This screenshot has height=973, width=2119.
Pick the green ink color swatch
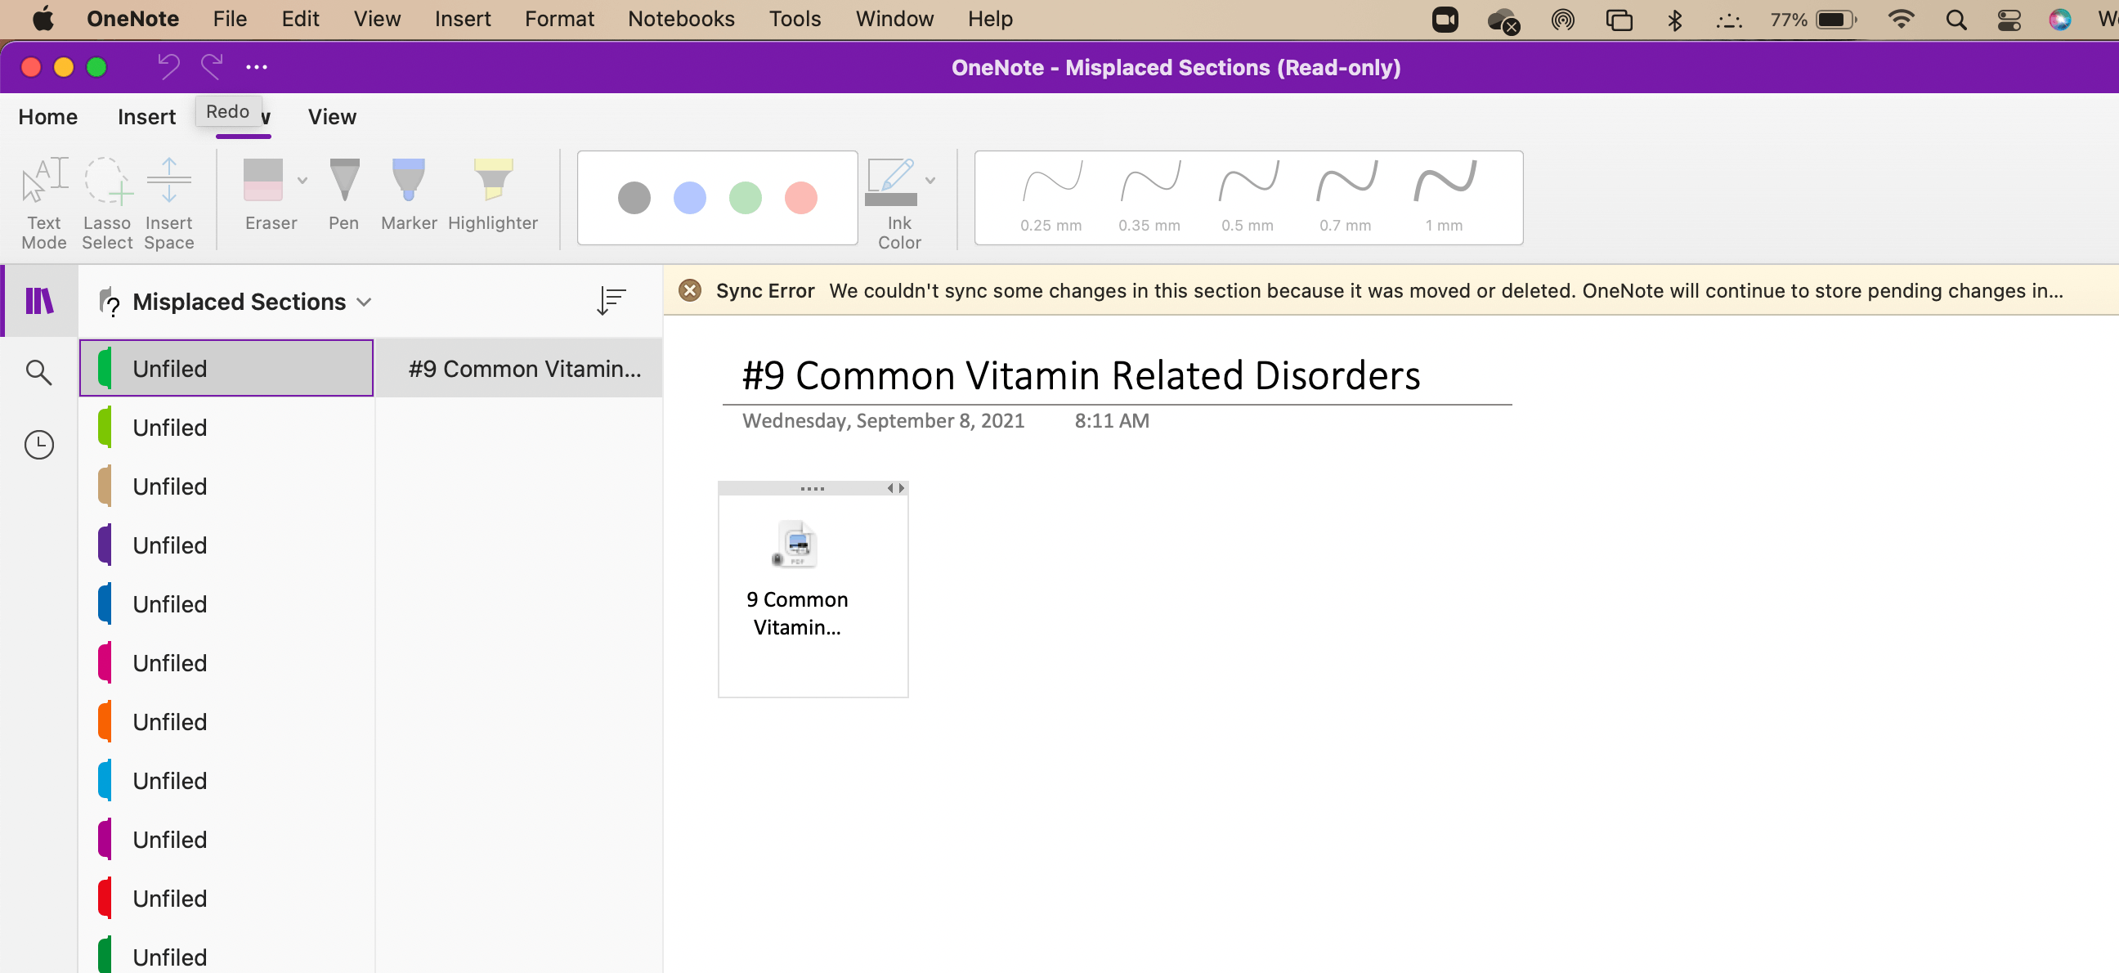click(746, 197)
